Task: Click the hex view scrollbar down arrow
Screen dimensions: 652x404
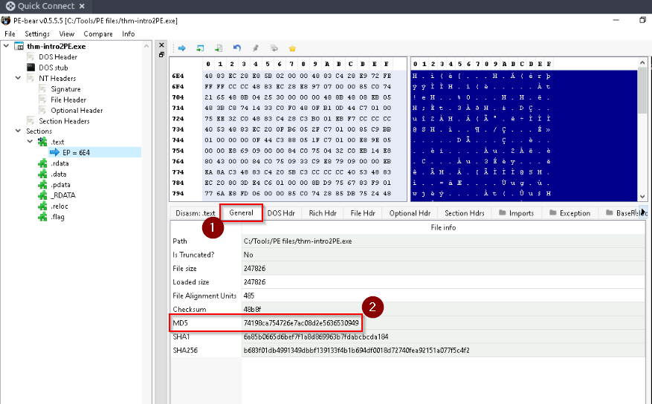Action: pos(642,196)
